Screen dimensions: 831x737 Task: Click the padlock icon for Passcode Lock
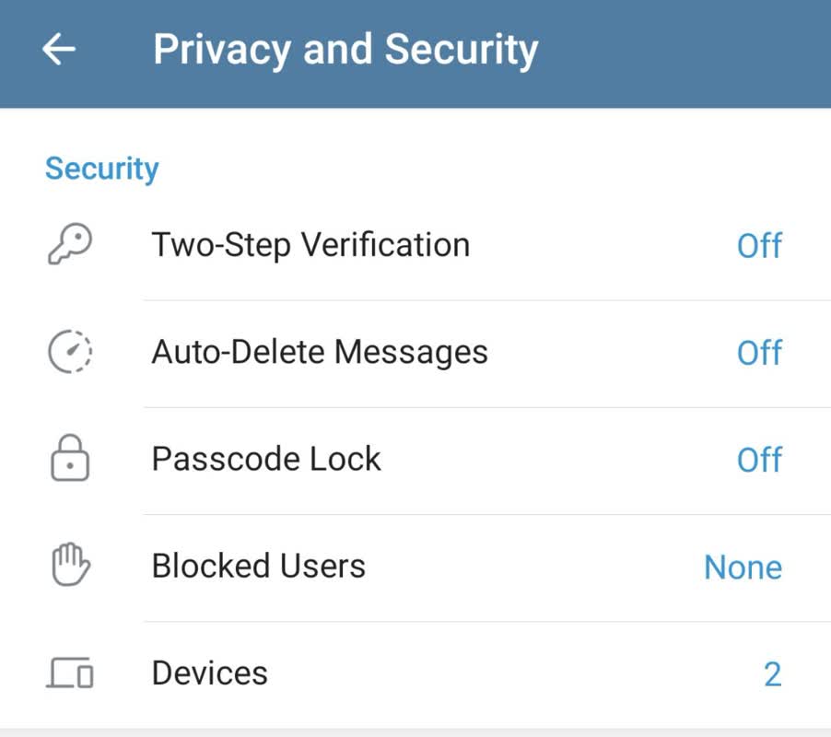click(70, 459)
